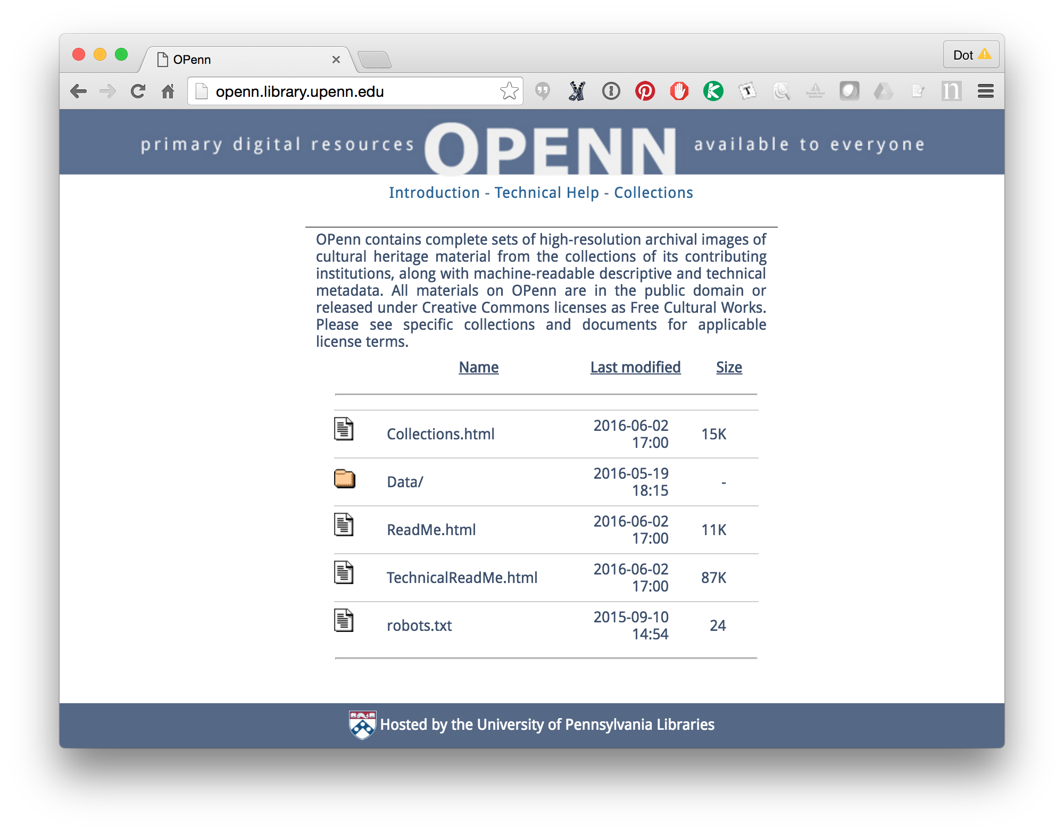Open the 1Password keyhole extension

tap(611, 91)
